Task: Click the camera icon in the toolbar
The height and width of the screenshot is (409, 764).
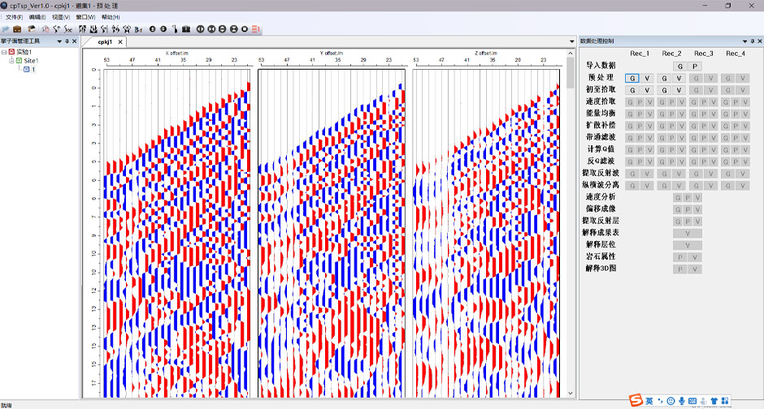Action: click(x=186, y=28)
